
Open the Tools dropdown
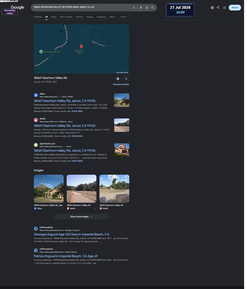124,17
